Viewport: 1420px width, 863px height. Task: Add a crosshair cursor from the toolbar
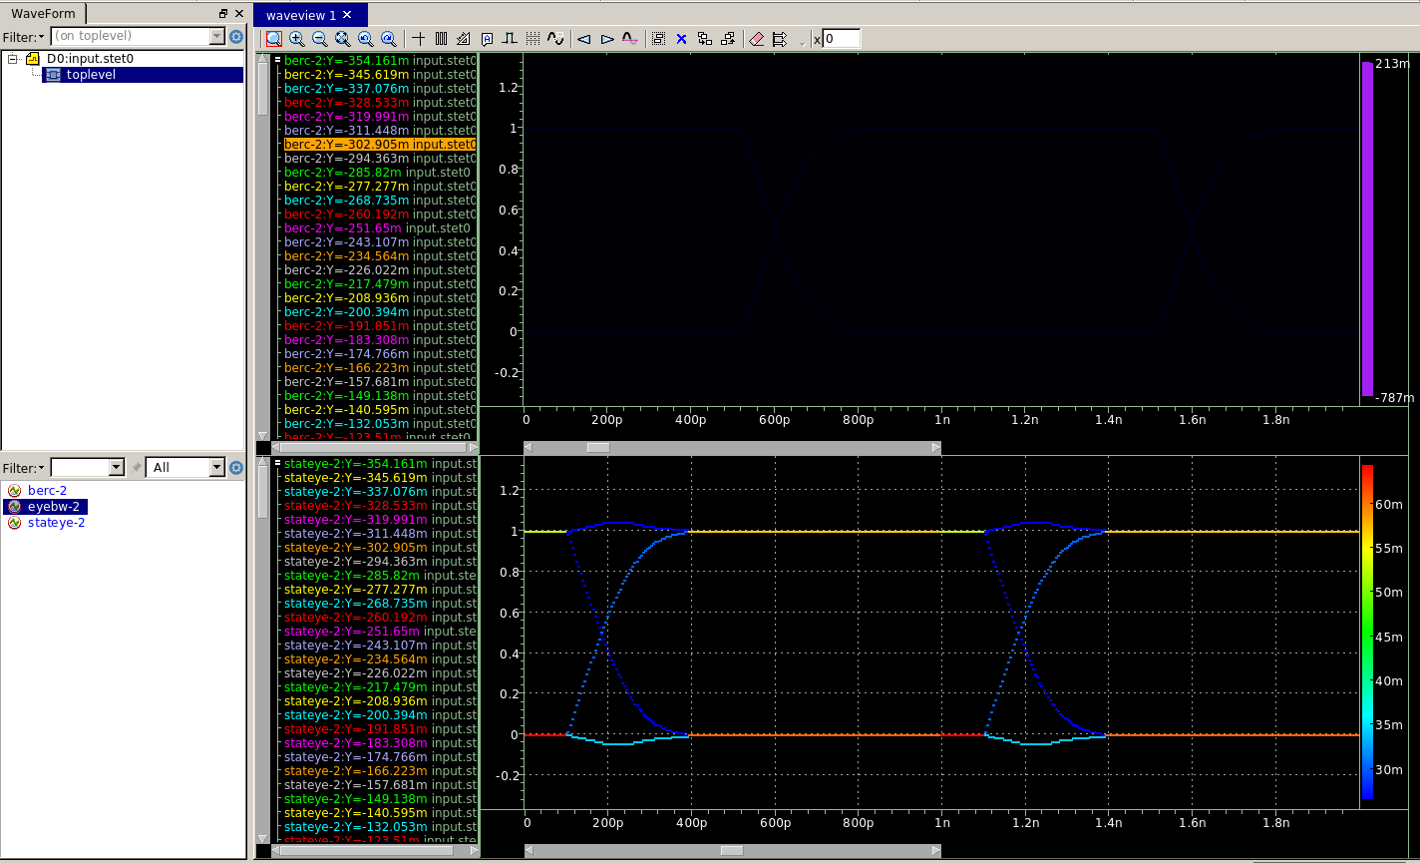(x=418, y=39)
